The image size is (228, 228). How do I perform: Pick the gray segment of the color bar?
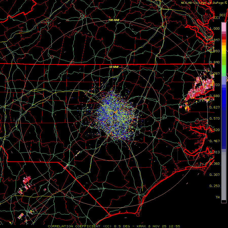(x=224, y=176)
